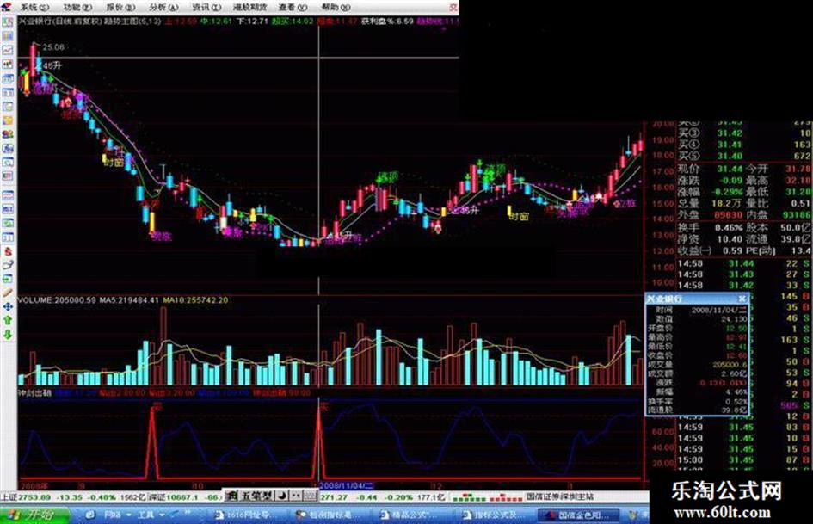This screenshot has width=813, height=524.
Task: Open the 资讯(I) menu
Action: click(206, 7)
